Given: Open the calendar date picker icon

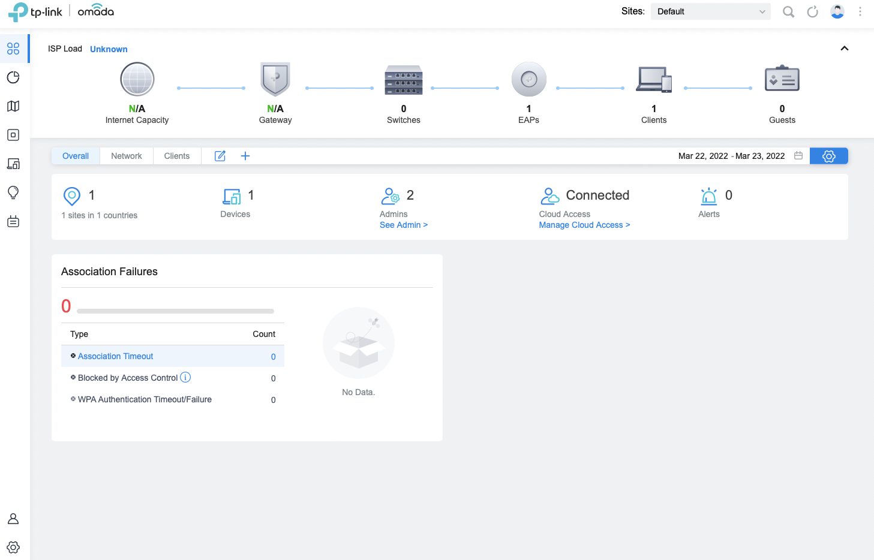Looking at the screenshot, I should 798,156.
